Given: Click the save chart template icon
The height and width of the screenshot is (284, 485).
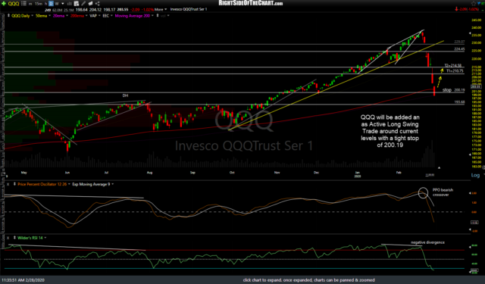Looking at the screenshot, I should (77, 4).
